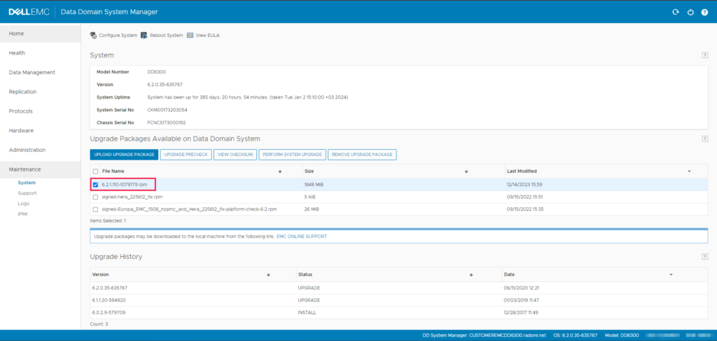Click the View EULA icon

tap(190, 35)
